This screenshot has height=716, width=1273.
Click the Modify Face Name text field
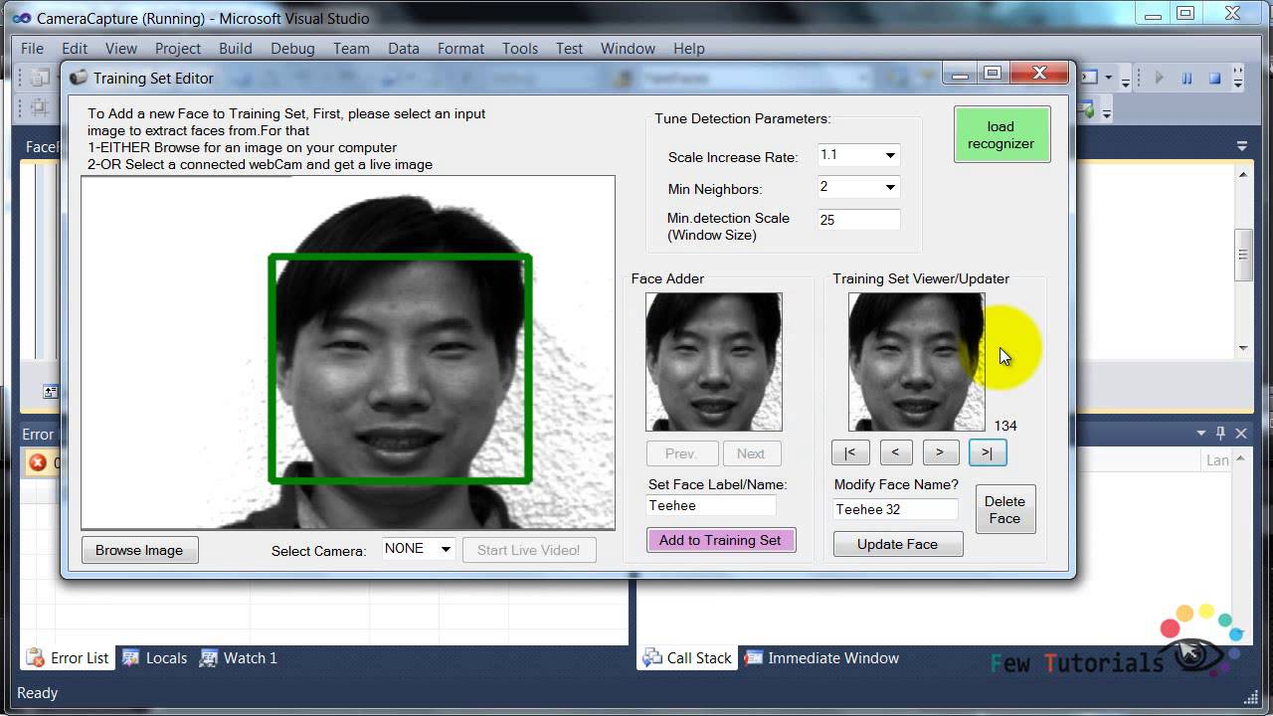(895, 509)
